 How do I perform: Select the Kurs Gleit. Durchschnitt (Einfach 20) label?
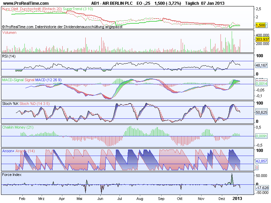(32, 9)
